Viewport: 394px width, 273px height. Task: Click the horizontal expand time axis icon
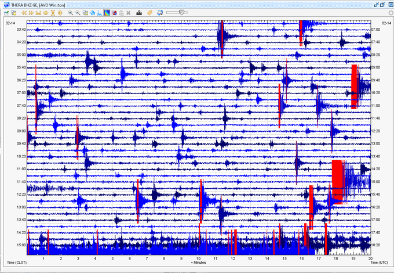point(45,12)
